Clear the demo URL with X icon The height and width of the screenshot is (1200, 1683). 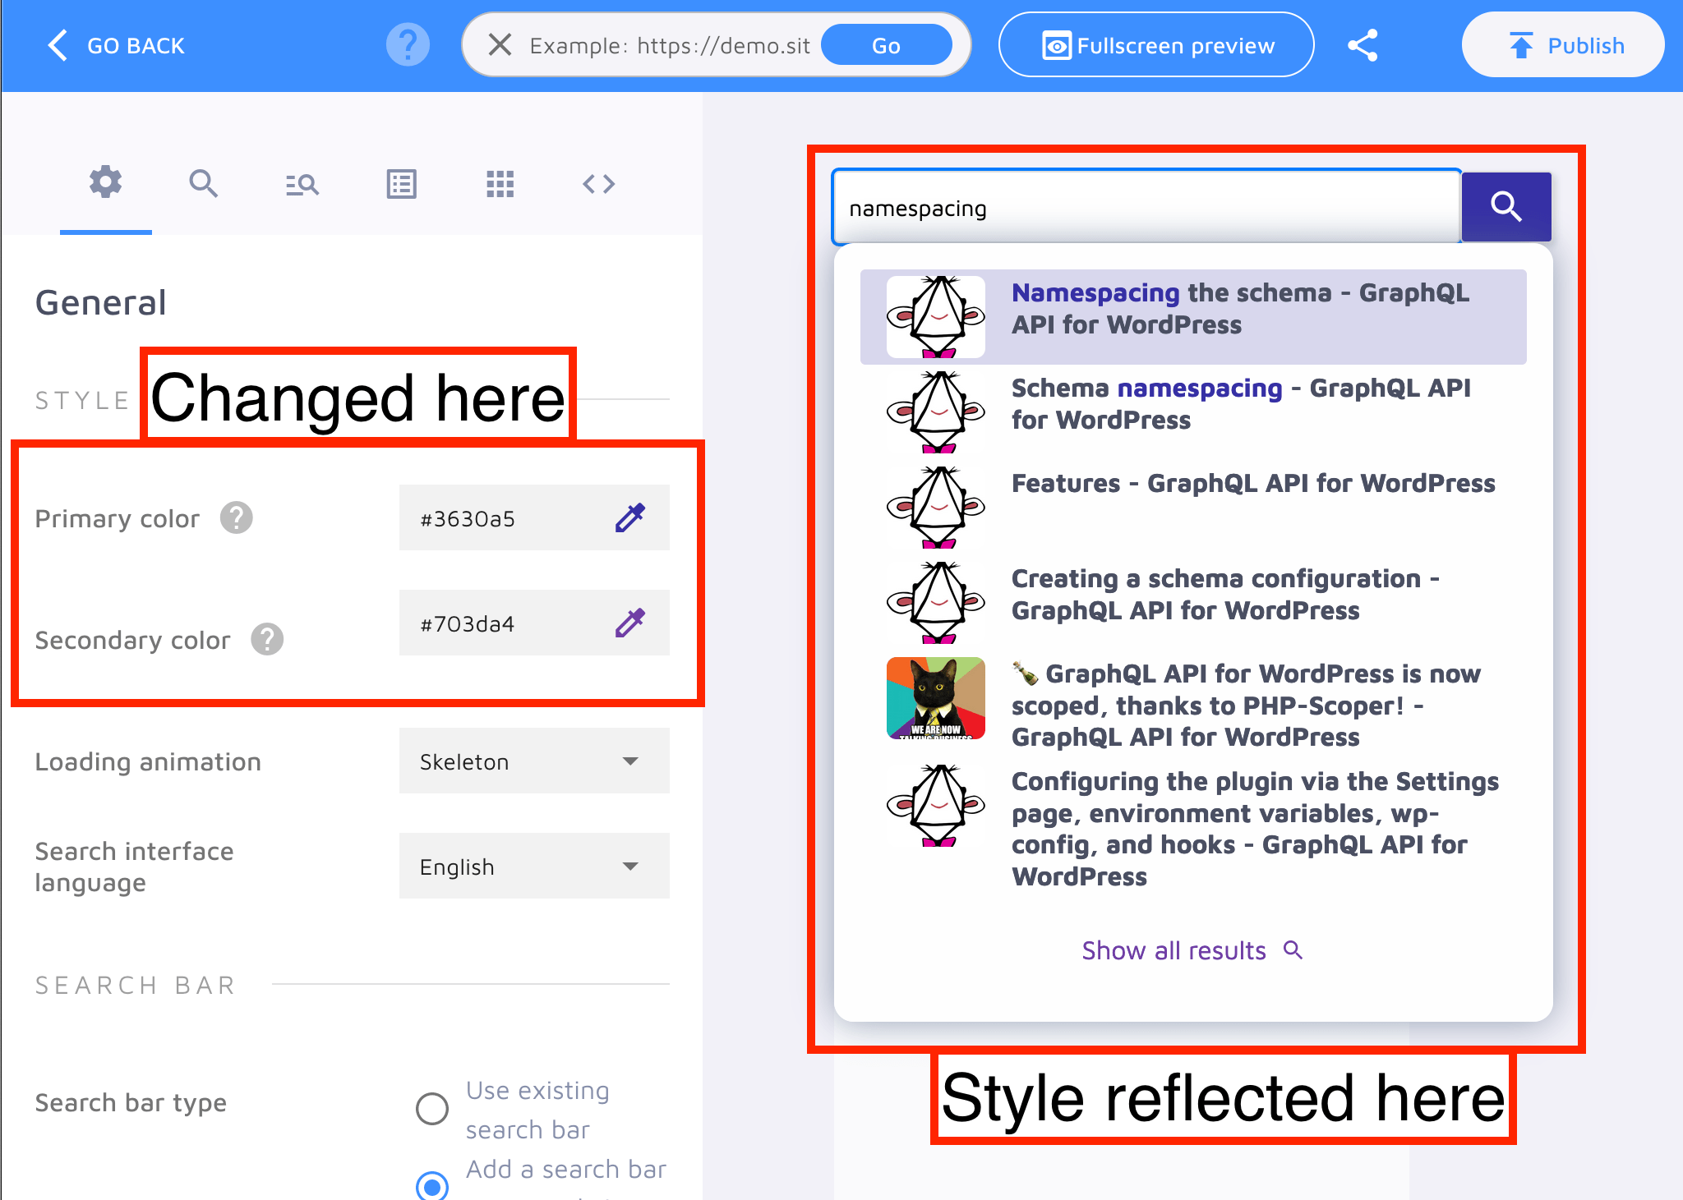coord(500,45)
